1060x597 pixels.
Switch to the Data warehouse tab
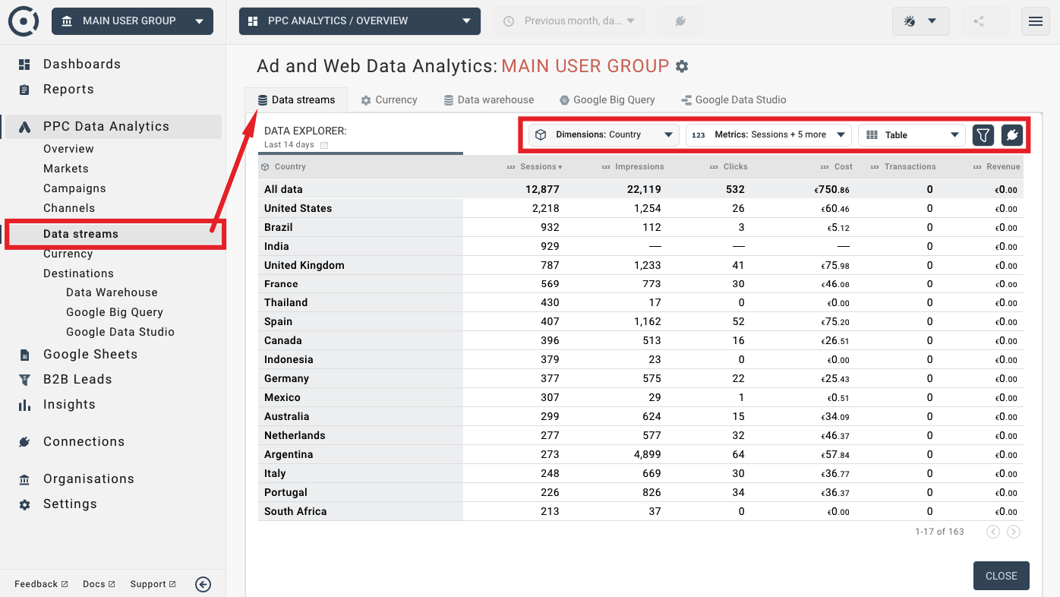tap(489, 100)
